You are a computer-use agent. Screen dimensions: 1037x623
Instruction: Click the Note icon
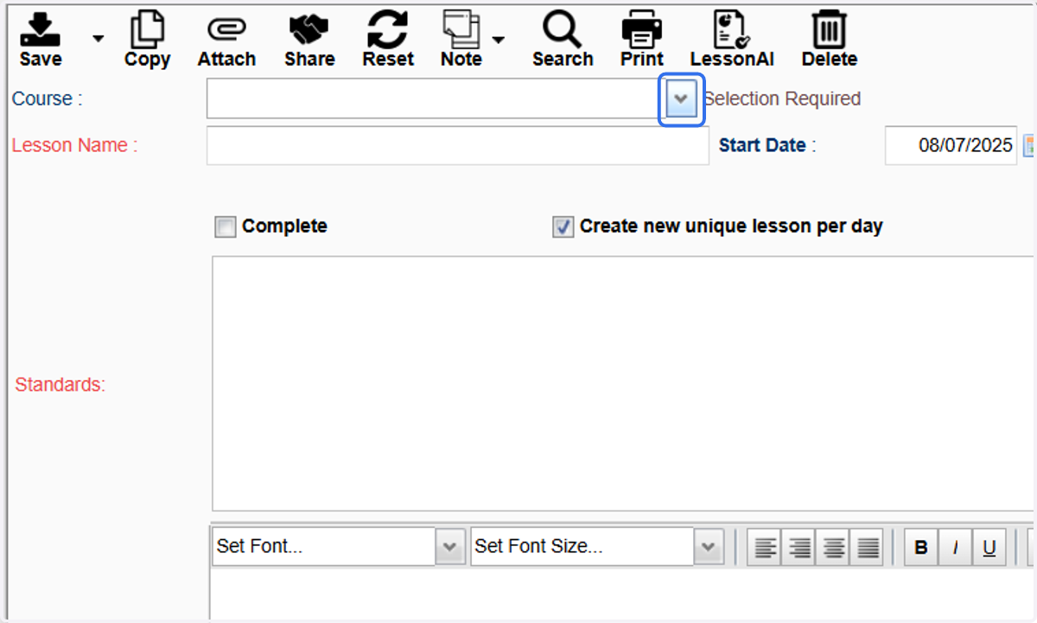tap(461, 39)
